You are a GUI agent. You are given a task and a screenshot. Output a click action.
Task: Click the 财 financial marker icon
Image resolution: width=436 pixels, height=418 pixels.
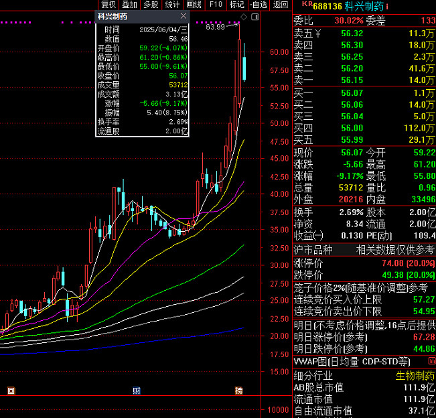coord(137,391)
